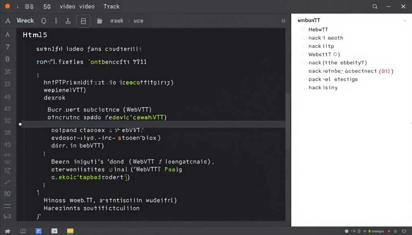Click the blue circle after WebsttT

[x=335, y=54]
